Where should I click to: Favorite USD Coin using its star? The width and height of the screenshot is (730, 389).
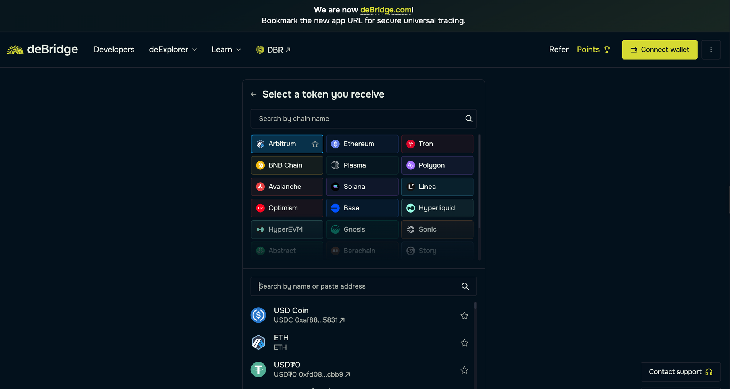click(464, 315)
